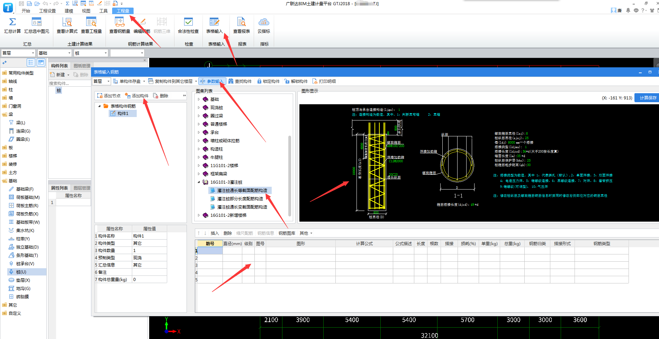Select 筏板基础(M) in navigation tree
The height and width of the screenshot is (339, 659).
click(x=28, y=197)
